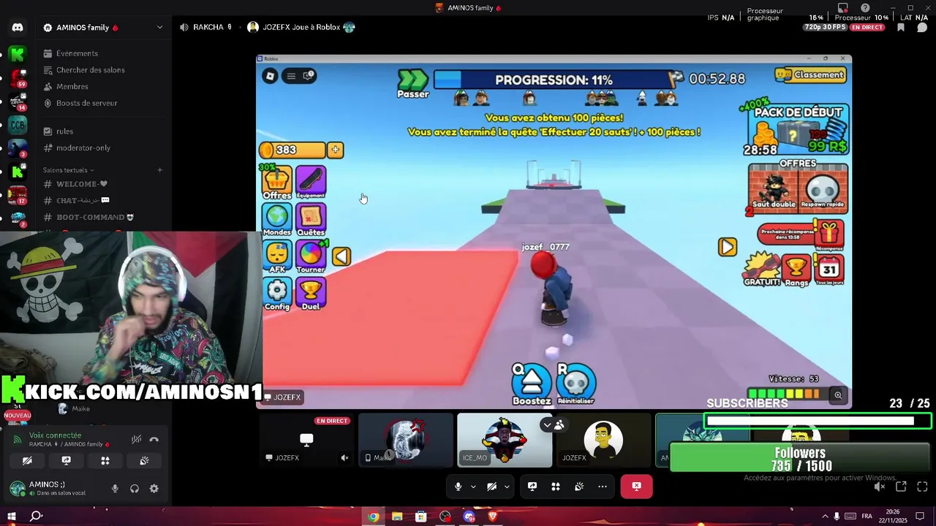Click the Réinitialiser skull icon

[x=575, y=384]
